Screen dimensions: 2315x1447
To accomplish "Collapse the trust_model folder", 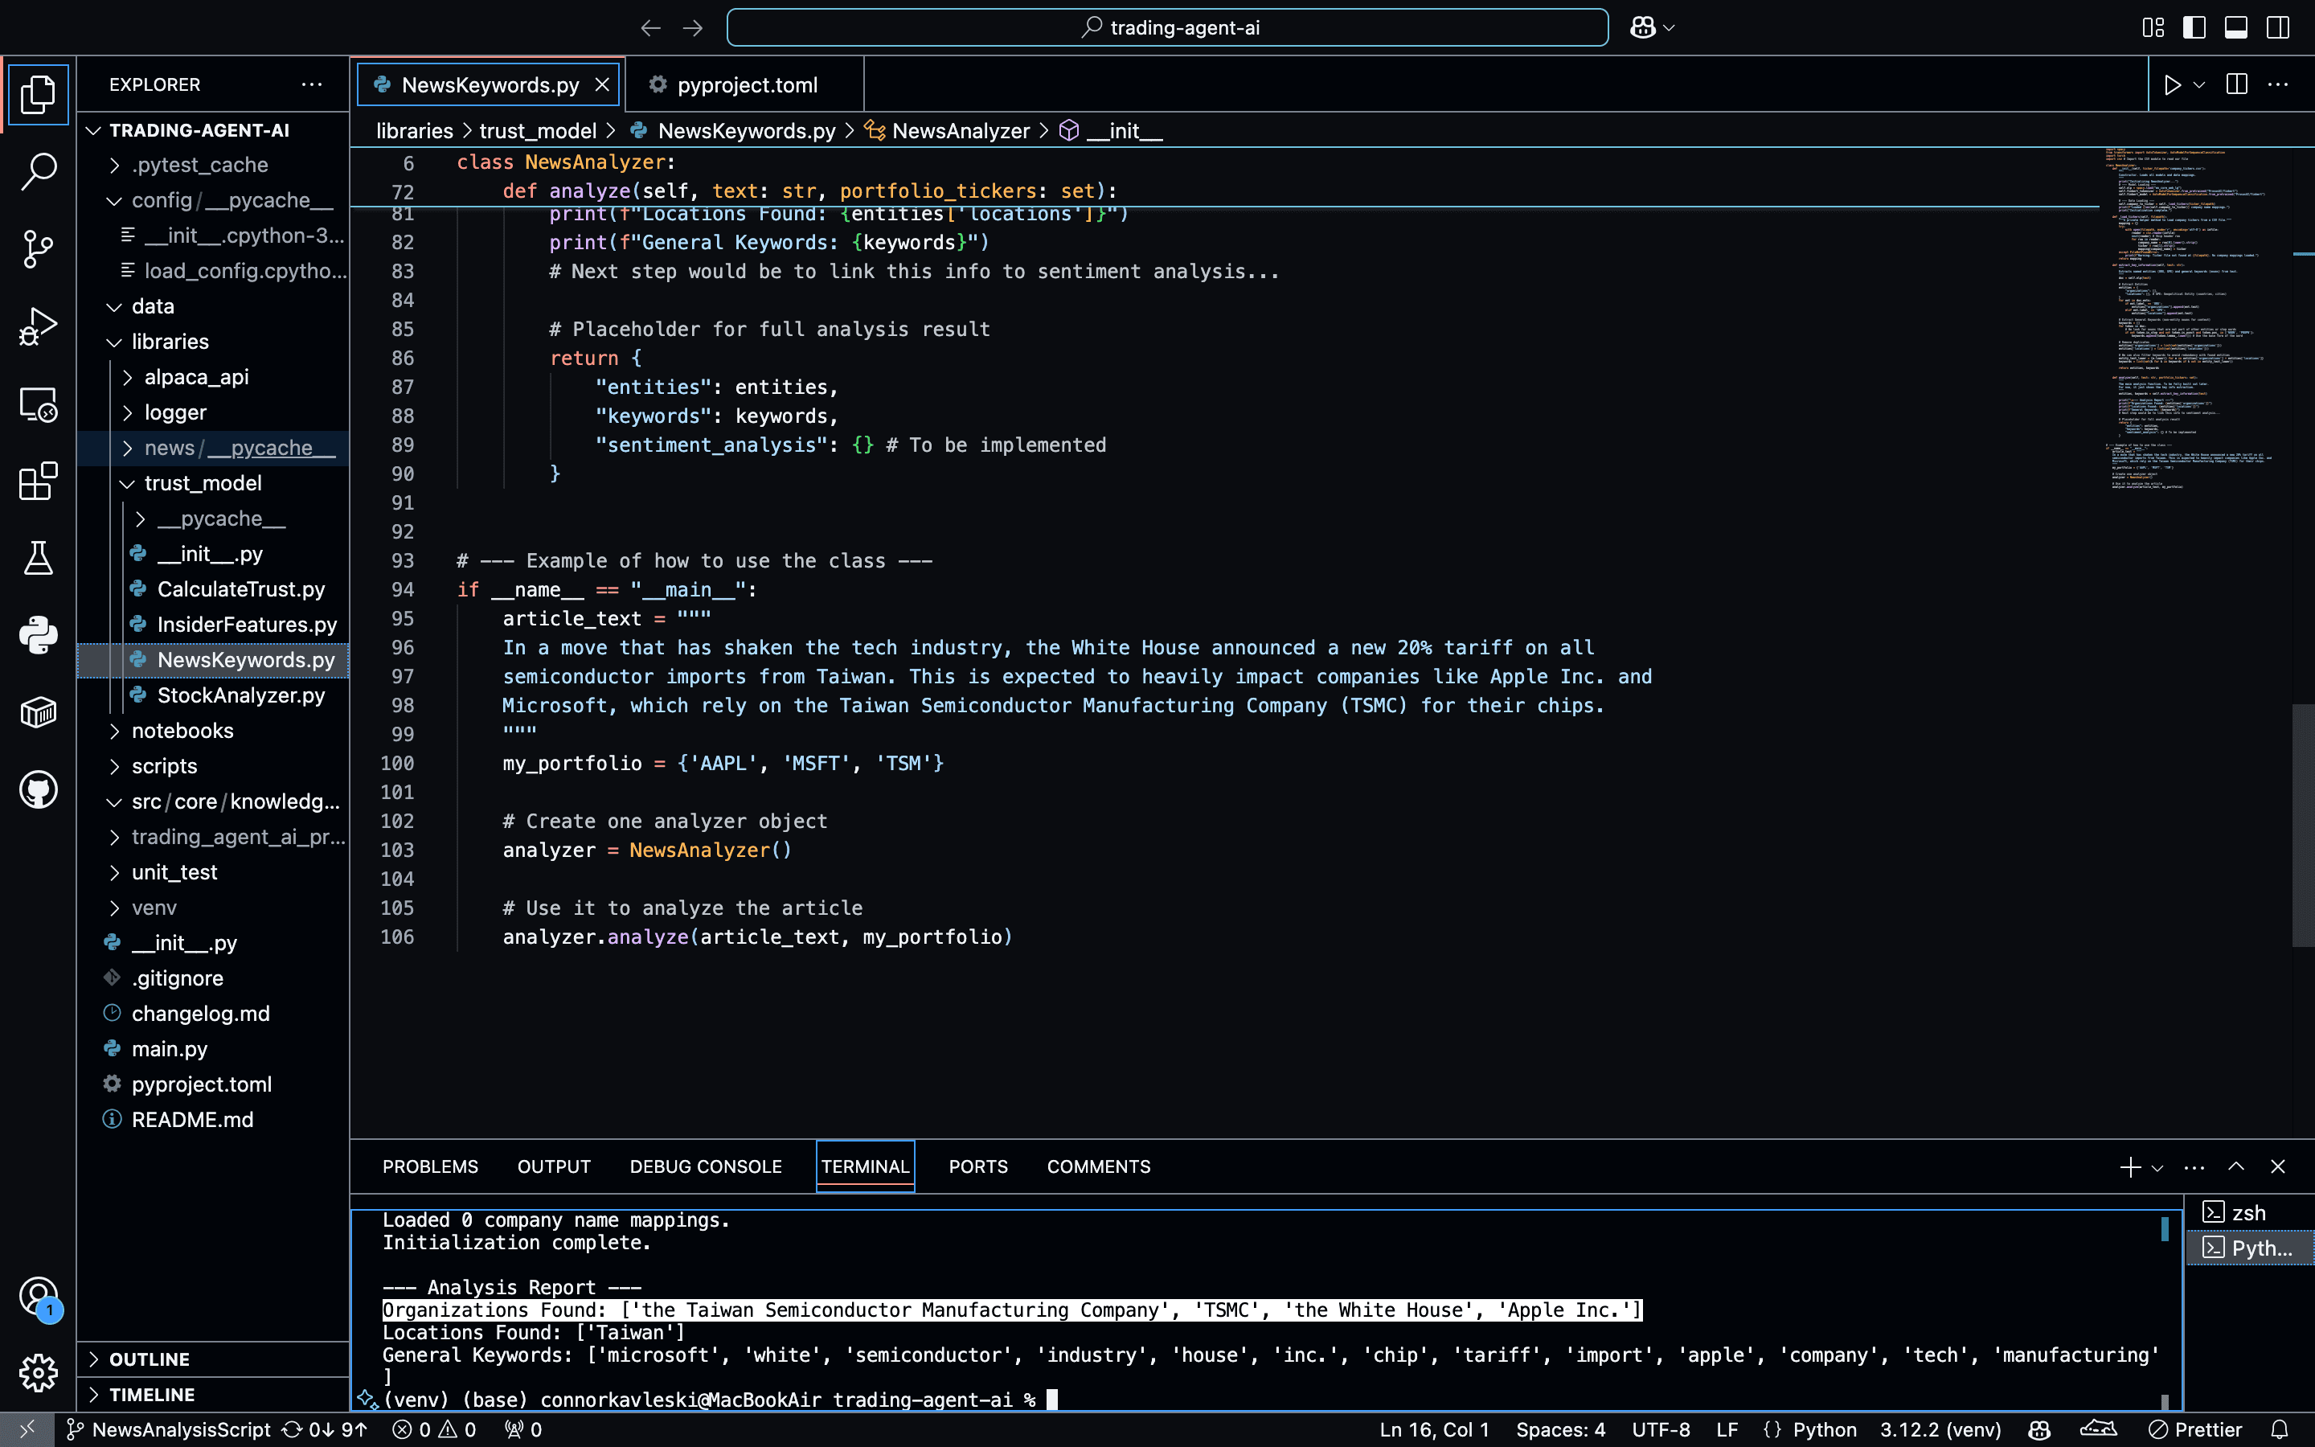I will [202, 483].
